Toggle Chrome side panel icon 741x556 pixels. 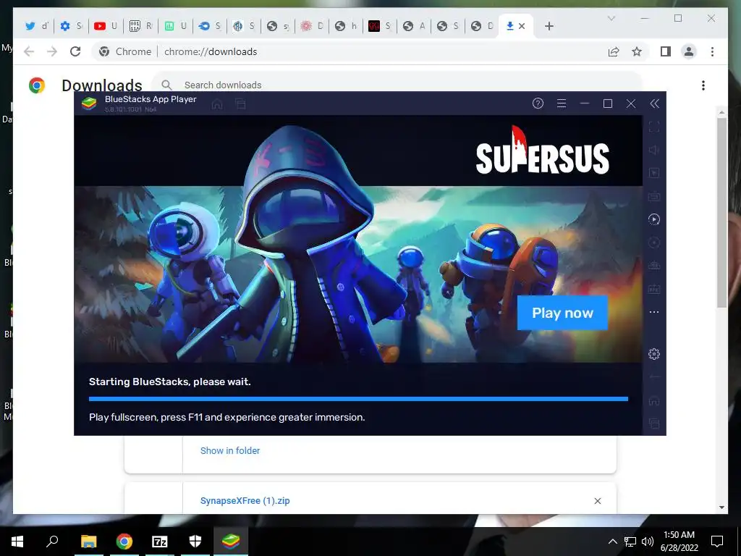click(666, 51)
